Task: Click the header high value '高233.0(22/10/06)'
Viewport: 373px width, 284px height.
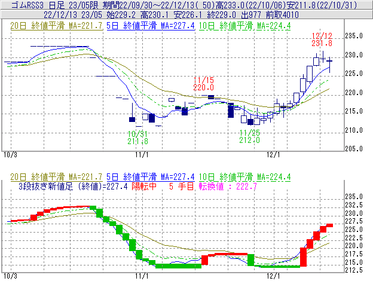Action: click(x=250, y=5)
